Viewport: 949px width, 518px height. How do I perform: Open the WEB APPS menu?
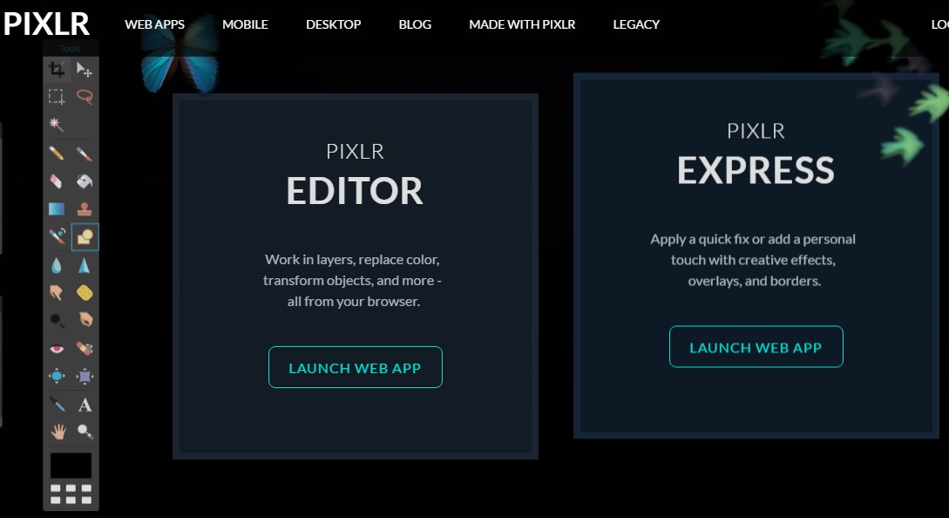pos(154,24)
